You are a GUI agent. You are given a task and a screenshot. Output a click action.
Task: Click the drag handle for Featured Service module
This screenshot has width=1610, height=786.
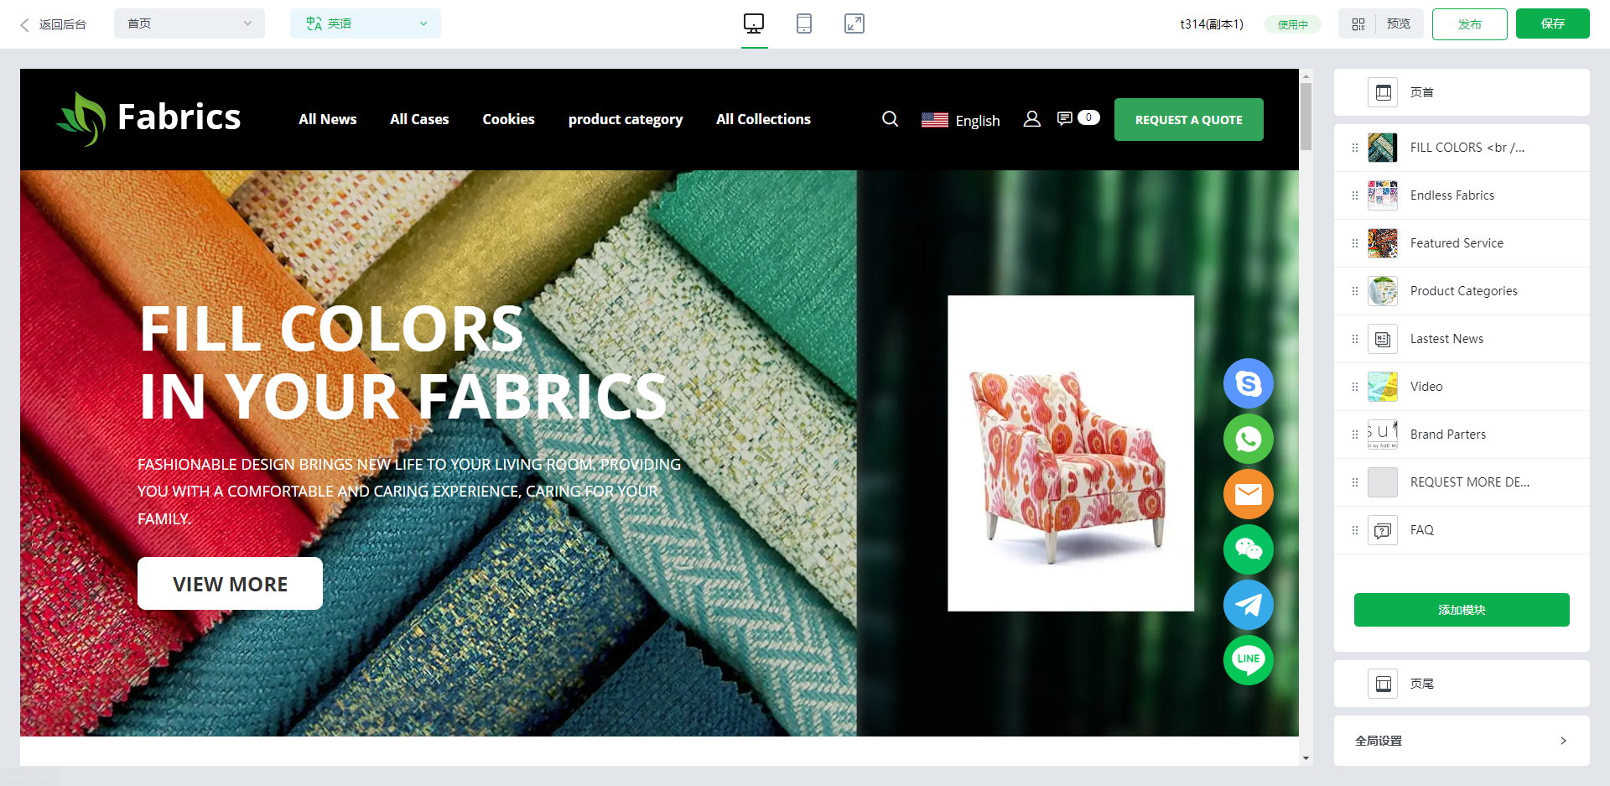click(1355, 243)
